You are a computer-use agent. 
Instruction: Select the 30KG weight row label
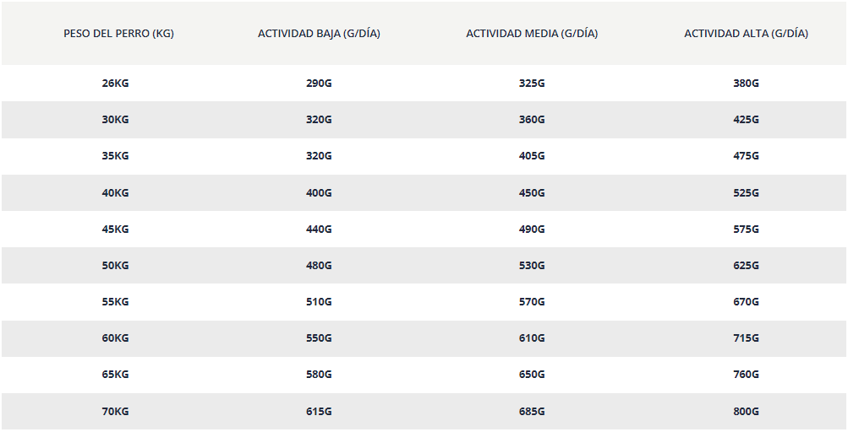click(115, 119)
